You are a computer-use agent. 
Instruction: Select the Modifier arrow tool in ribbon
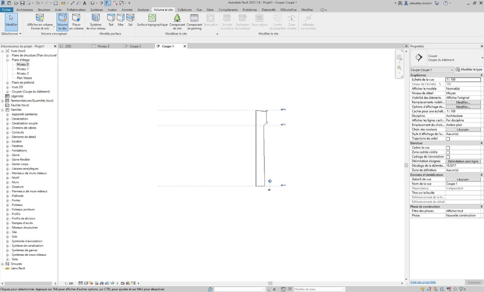click(11, 20)
